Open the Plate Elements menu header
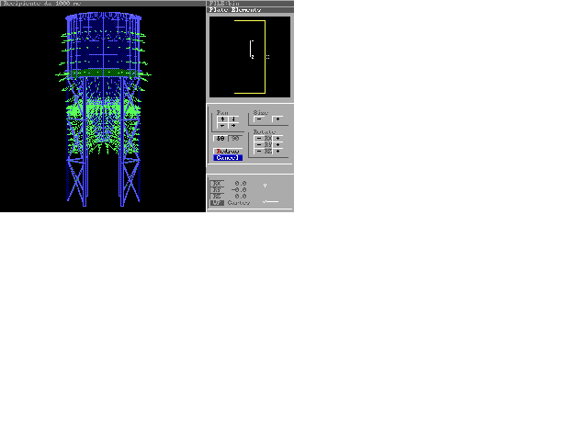This screenshot has height=441, width=588. coord(235,10)
